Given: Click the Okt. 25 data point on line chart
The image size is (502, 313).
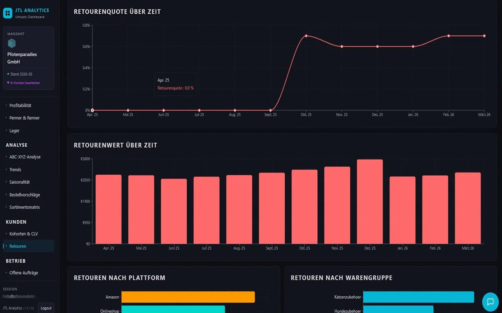Looking at the screenshot, I should [306, 36].
